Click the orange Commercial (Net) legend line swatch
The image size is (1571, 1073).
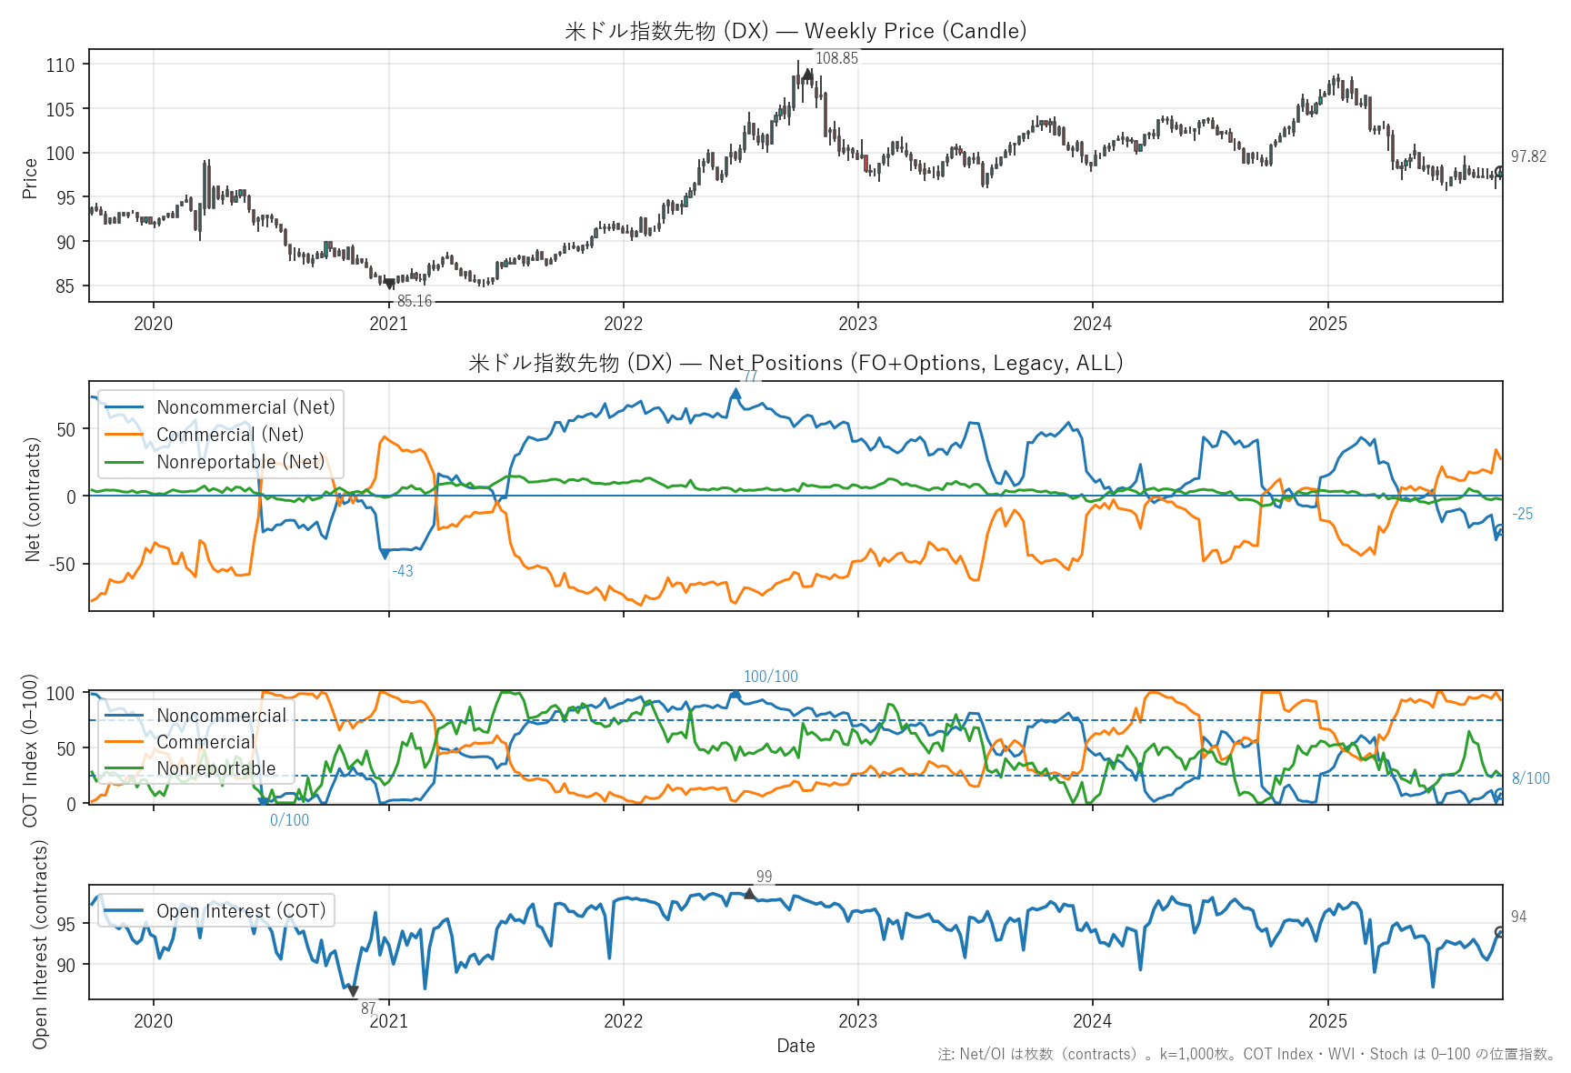click(x=125, y=435)
